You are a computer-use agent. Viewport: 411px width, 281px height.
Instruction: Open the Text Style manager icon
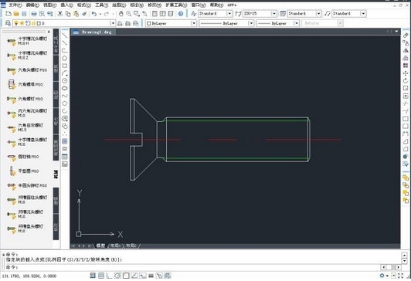click(193, 14)
